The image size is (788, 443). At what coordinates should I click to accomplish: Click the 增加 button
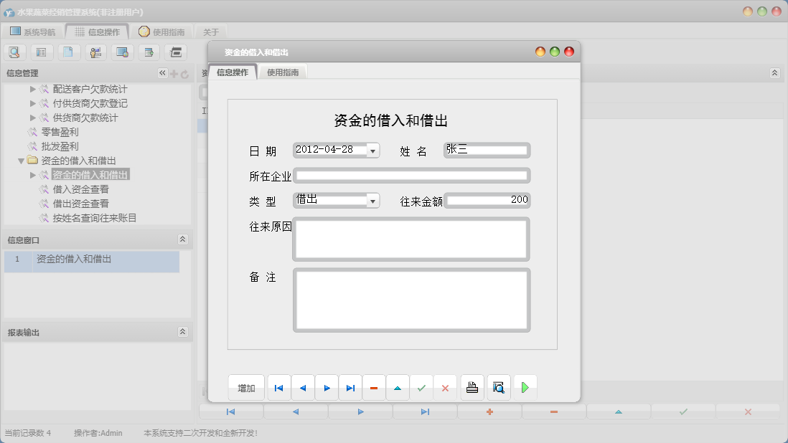pos(246,388)
